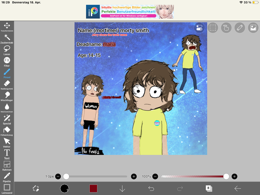
Task: Tap the down arrow hide-toolbar button
Action: tap(122, 188)
